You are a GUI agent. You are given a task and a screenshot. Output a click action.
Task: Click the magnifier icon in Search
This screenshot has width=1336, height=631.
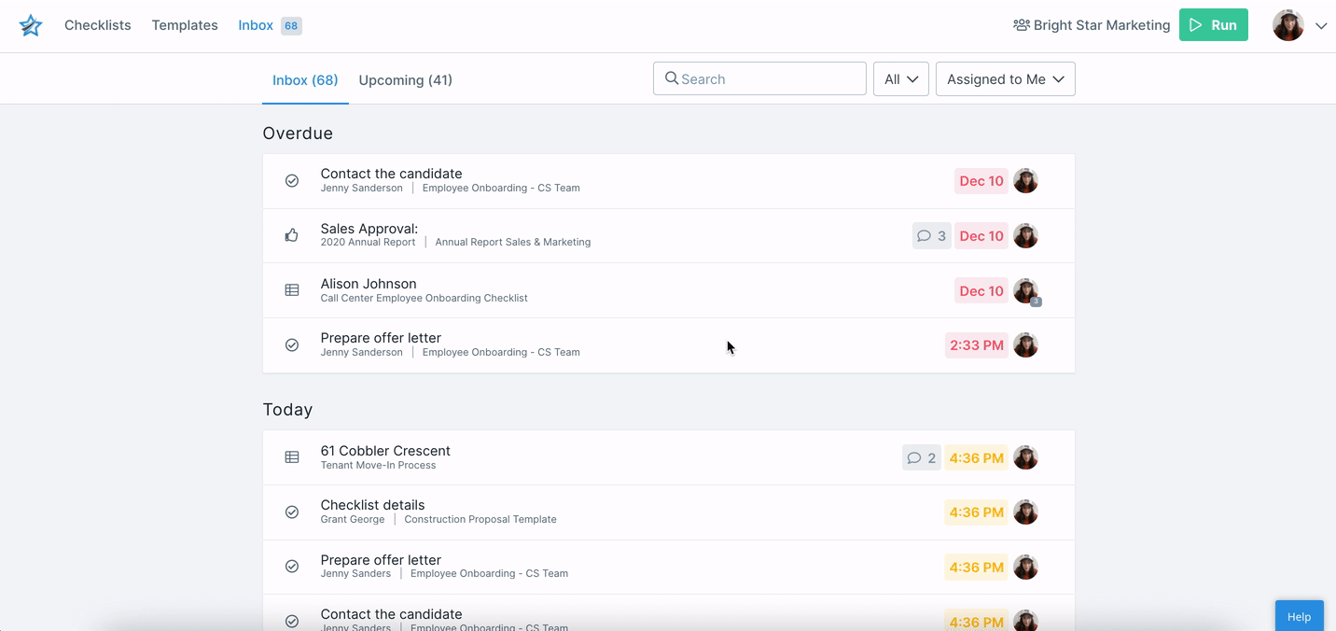point(672,78)
